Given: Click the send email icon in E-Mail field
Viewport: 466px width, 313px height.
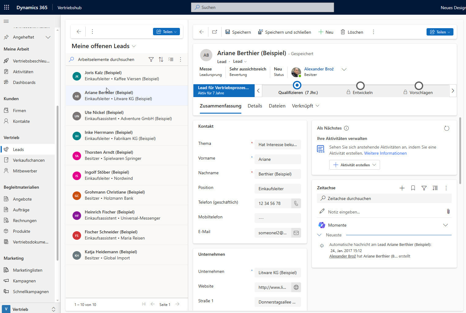Looking at the screenshot, I should (x=296, y=233).
